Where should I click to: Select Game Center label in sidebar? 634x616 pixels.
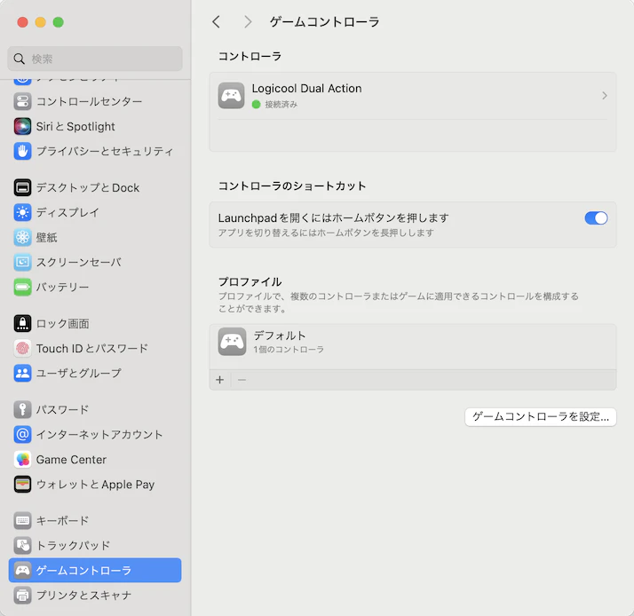pos(71,460)
